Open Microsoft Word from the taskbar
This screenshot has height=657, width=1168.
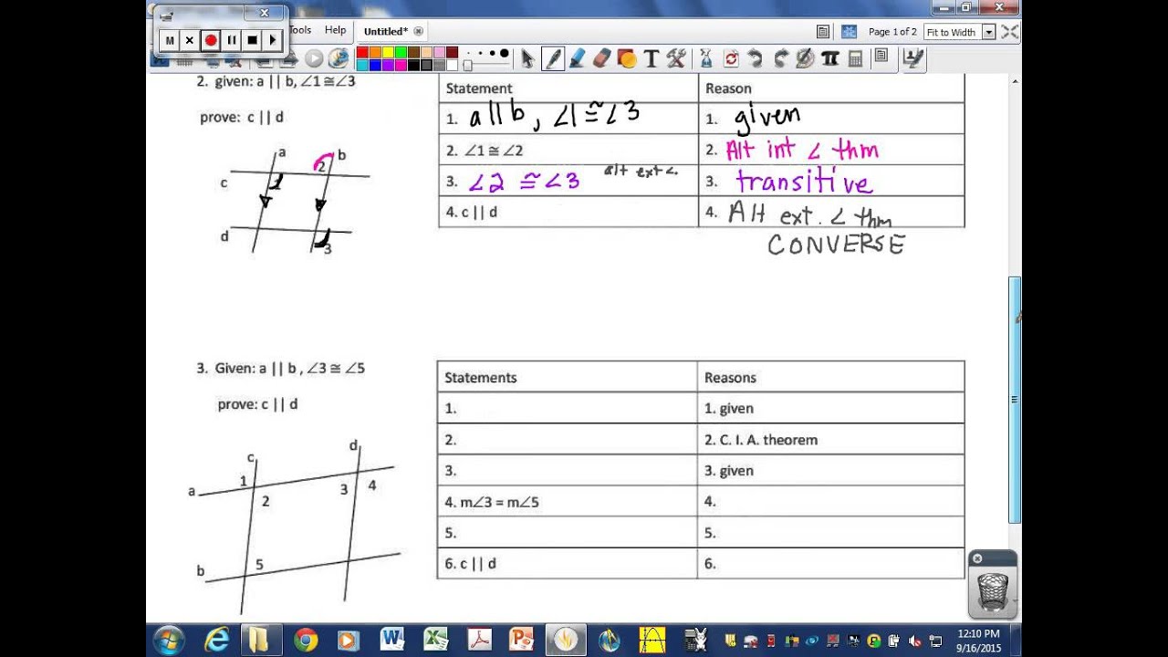coord(392,640)
